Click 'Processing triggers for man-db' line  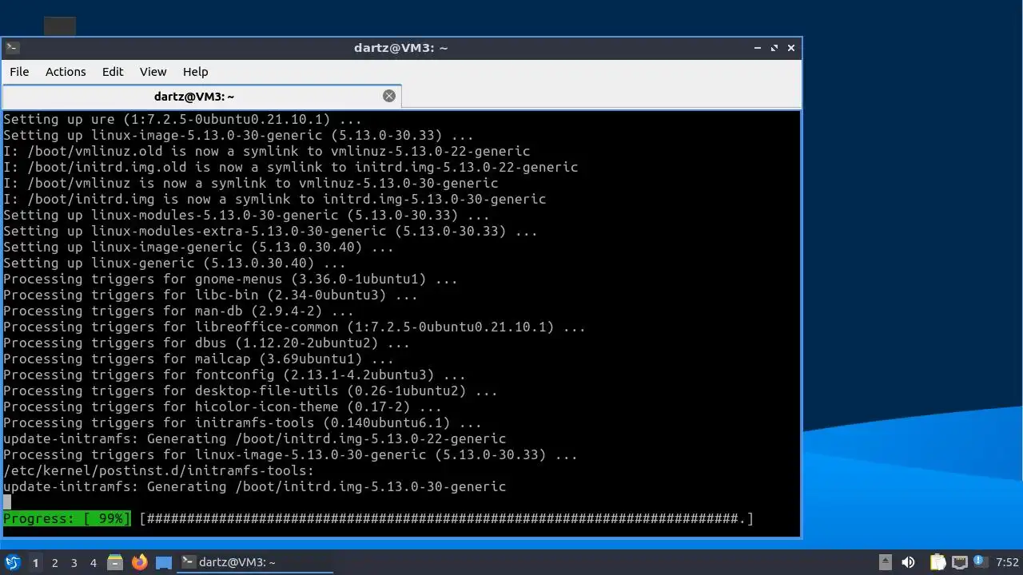coord(178,311)
